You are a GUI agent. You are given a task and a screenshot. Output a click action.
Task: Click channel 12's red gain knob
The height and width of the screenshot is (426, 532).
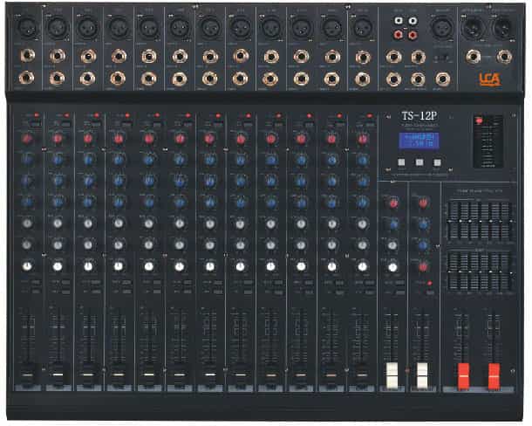[x=362, y=139]
